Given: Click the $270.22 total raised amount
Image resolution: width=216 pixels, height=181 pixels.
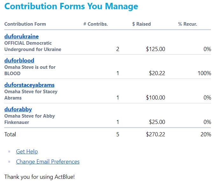Looking at the screenshot, I should [x=156, y=134].
